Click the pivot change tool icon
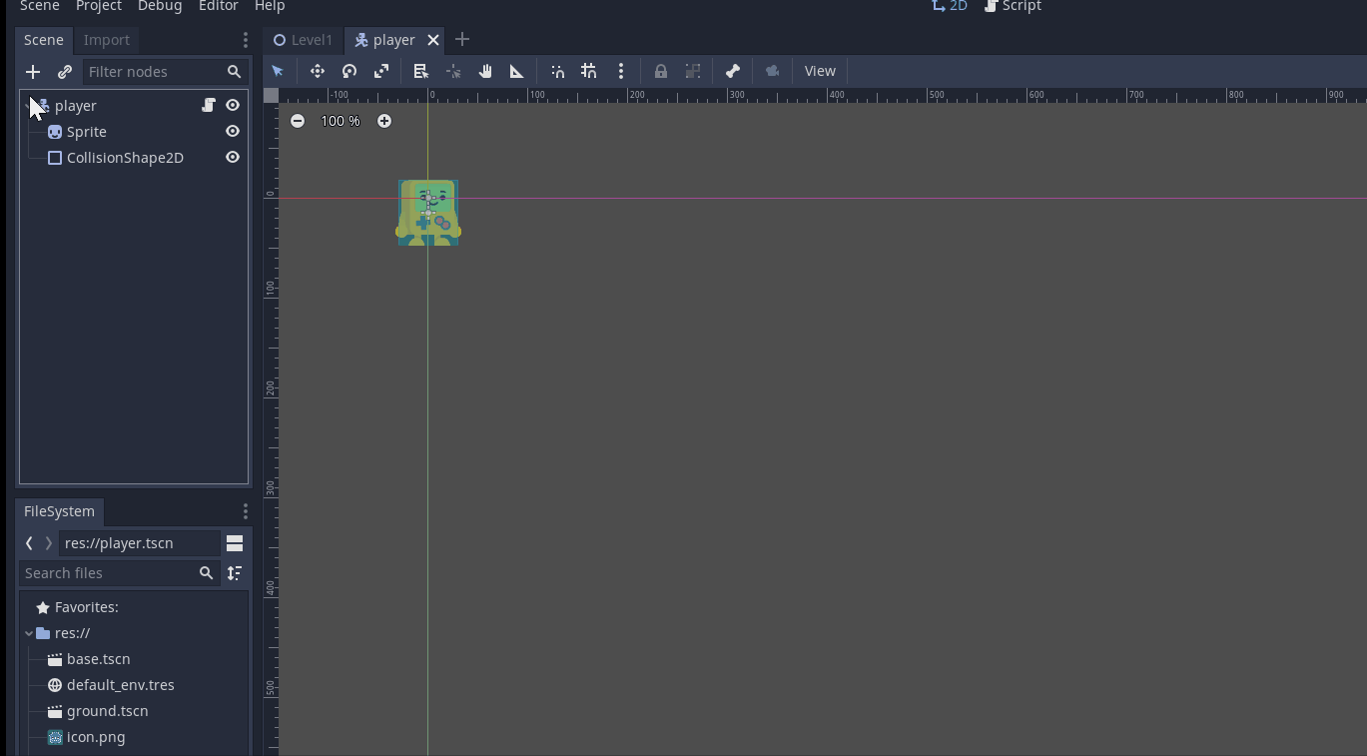 click(x=453, y=71)
